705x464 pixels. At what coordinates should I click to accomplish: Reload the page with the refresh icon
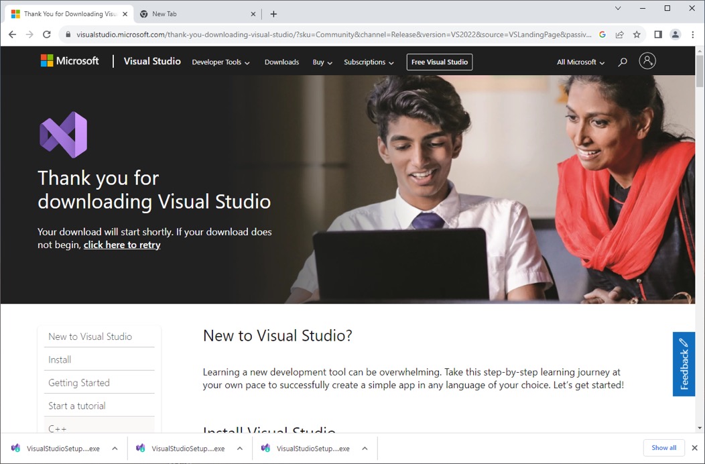[47, 34]
